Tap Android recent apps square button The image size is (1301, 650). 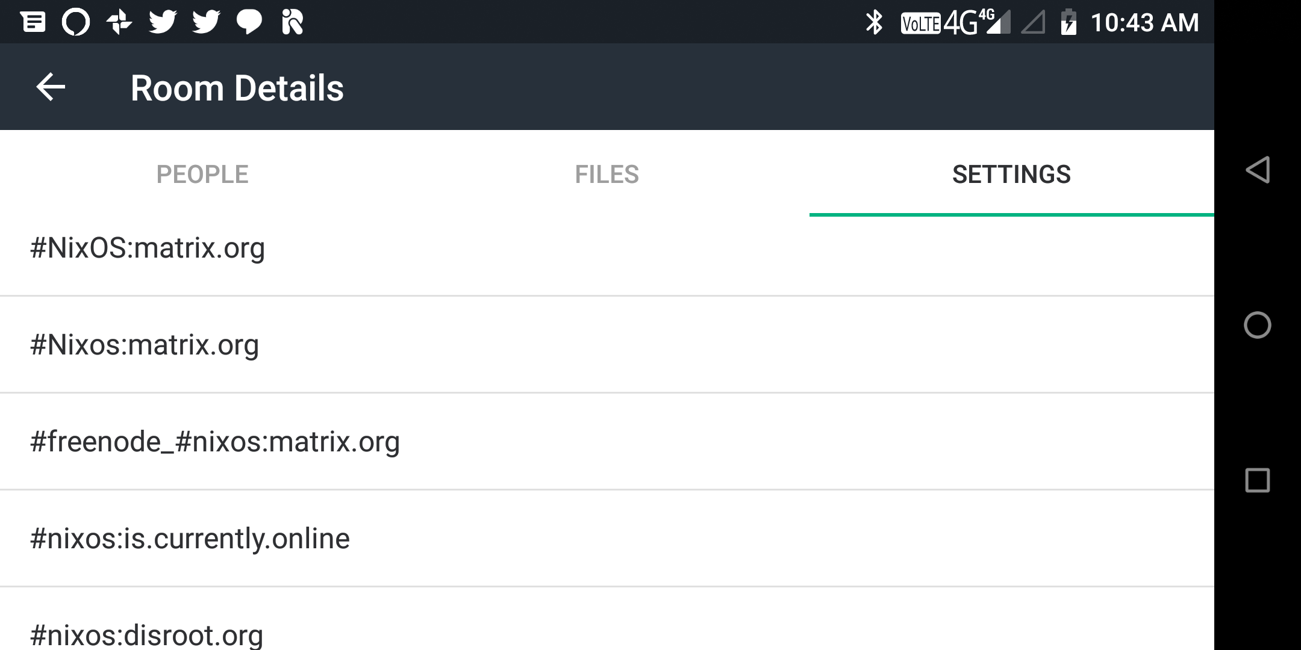pos(1258,480)
